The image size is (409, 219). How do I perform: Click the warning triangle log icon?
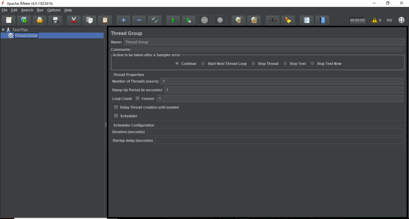point(374,20)
